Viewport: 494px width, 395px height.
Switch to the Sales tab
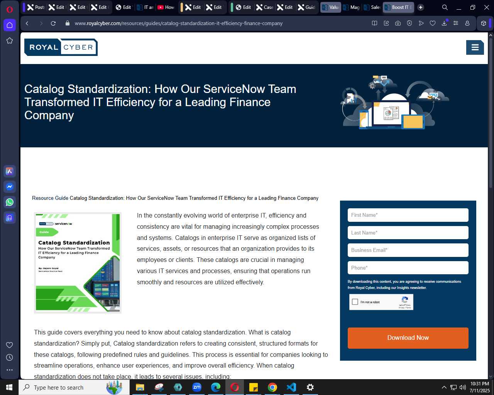click(x=372, y=7)
